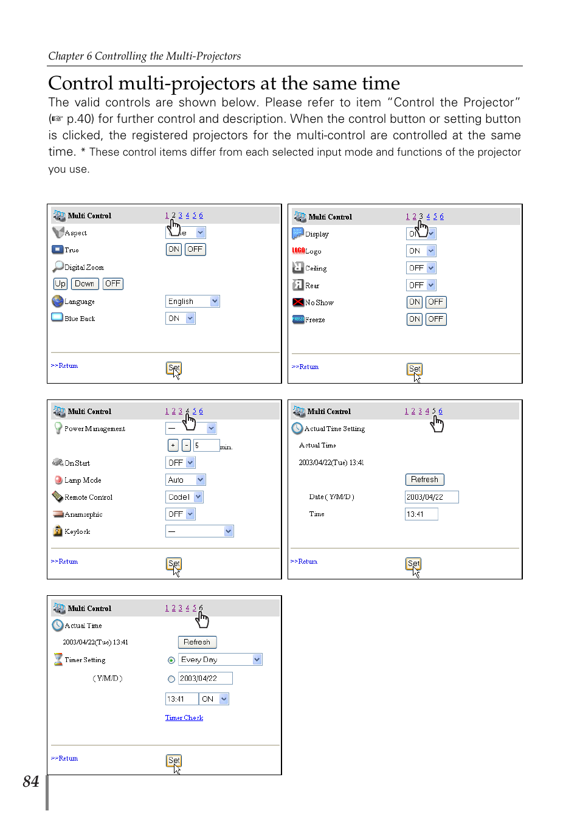Click Multi Control icon in Power Management panel
580x822 pixels.
coord(59,411)
